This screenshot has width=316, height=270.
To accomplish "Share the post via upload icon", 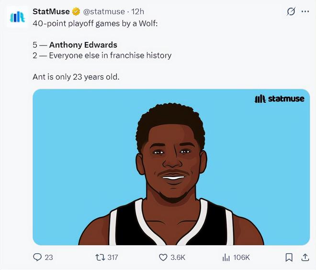I will coord(305,257).
